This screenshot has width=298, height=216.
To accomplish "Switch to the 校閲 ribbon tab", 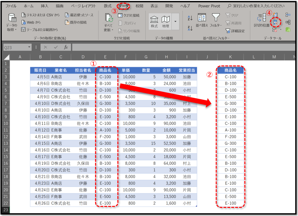I will (139, 6).
